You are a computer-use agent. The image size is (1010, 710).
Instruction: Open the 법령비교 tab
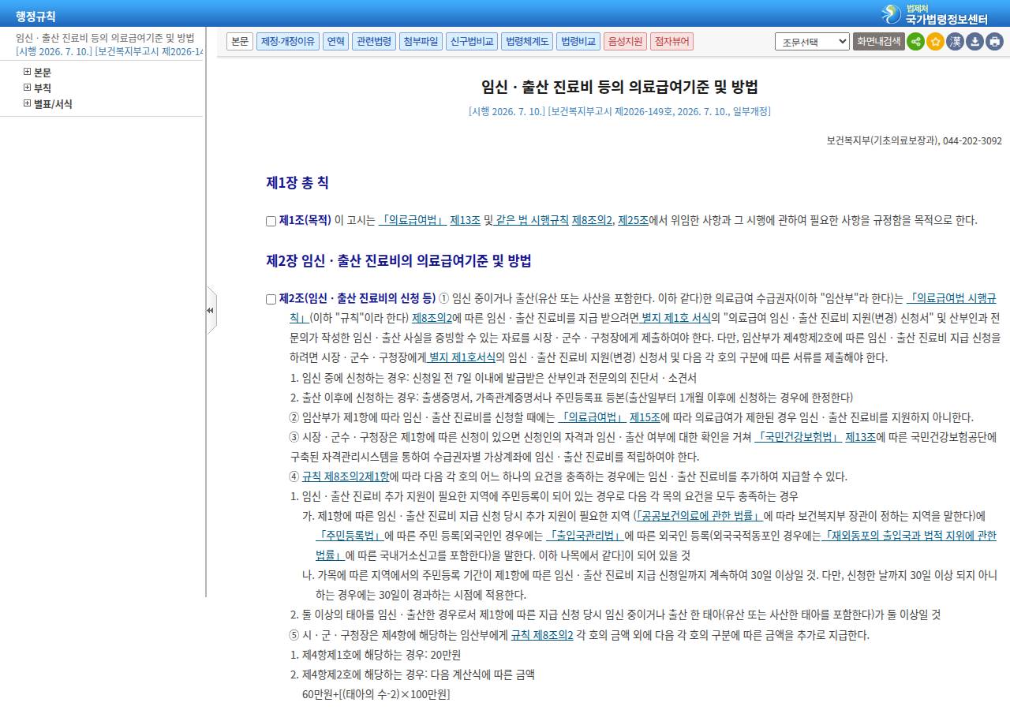(x=578, y=42)
